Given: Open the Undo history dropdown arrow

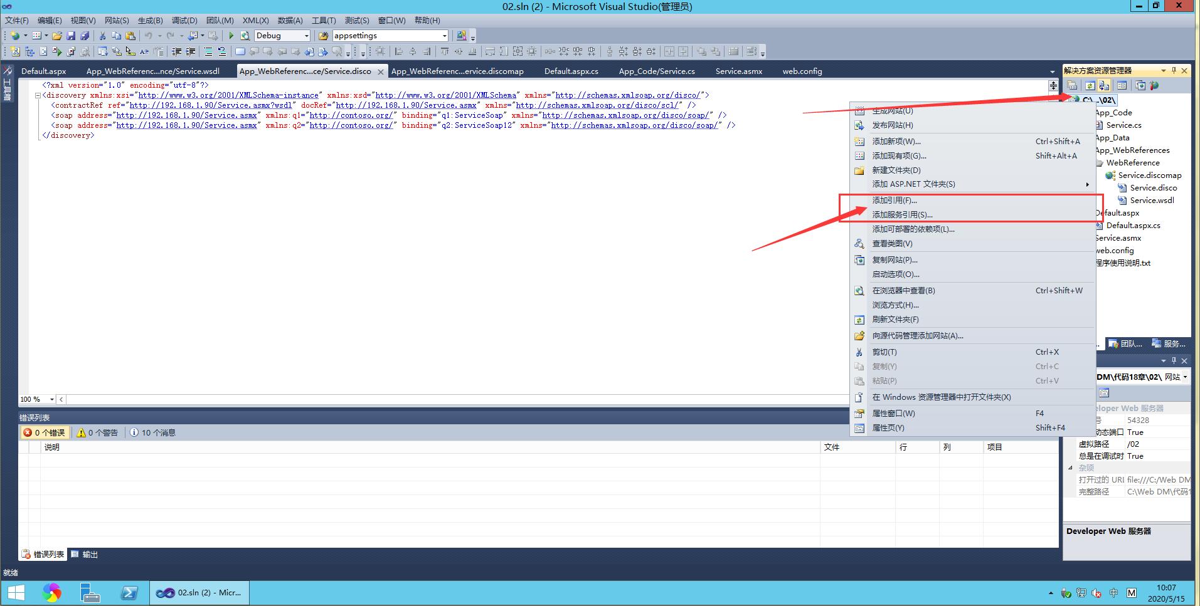Looking at the screenshot, I should (x=159, y=36).
